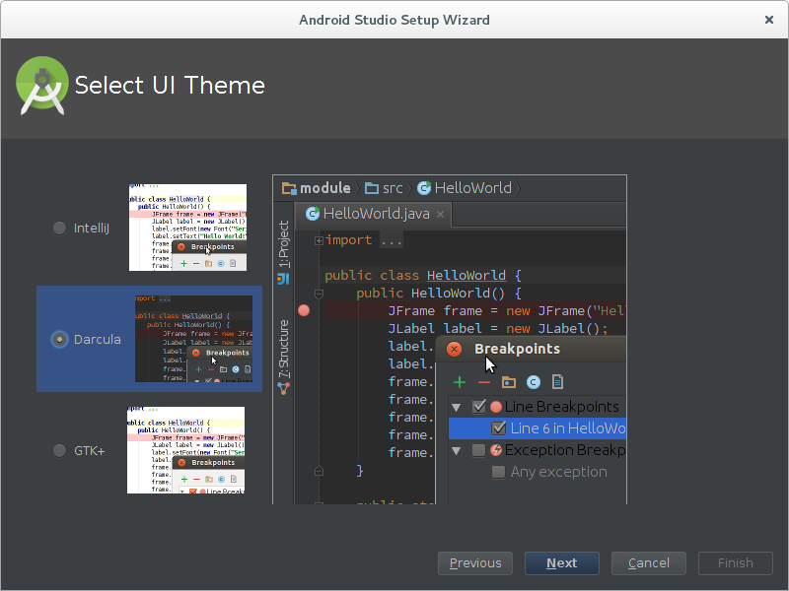Click the GTK+ theme preview thumbnail
This screenshot has width=789, height=591.
coord(185,450)
